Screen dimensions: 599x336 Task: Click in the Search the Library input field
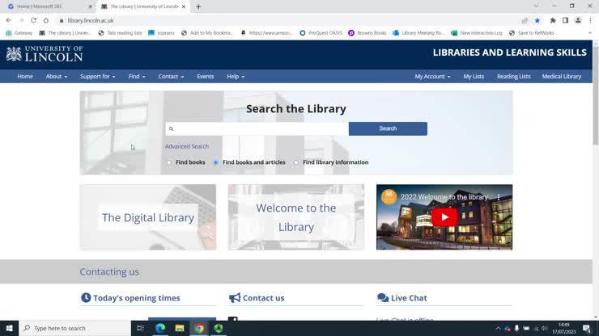pyautogui.click(x=257, y=128)
